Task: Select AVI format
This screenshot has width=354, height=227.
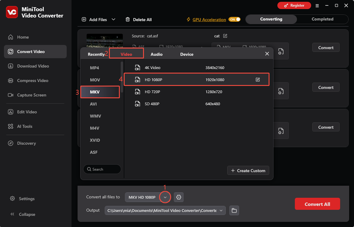Action: click(x=100, y=104)
